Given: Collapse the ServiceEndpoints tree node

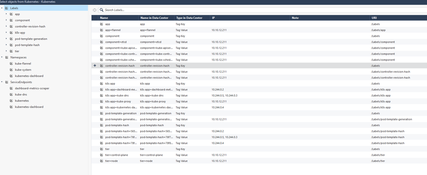Looking at the screenshot, I should click(x=2, y=82).
